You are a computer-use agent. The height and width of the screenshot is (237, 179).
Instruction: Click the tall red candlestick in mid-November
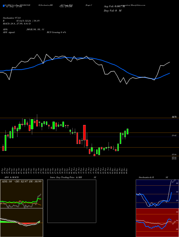(x=84, y=133)
